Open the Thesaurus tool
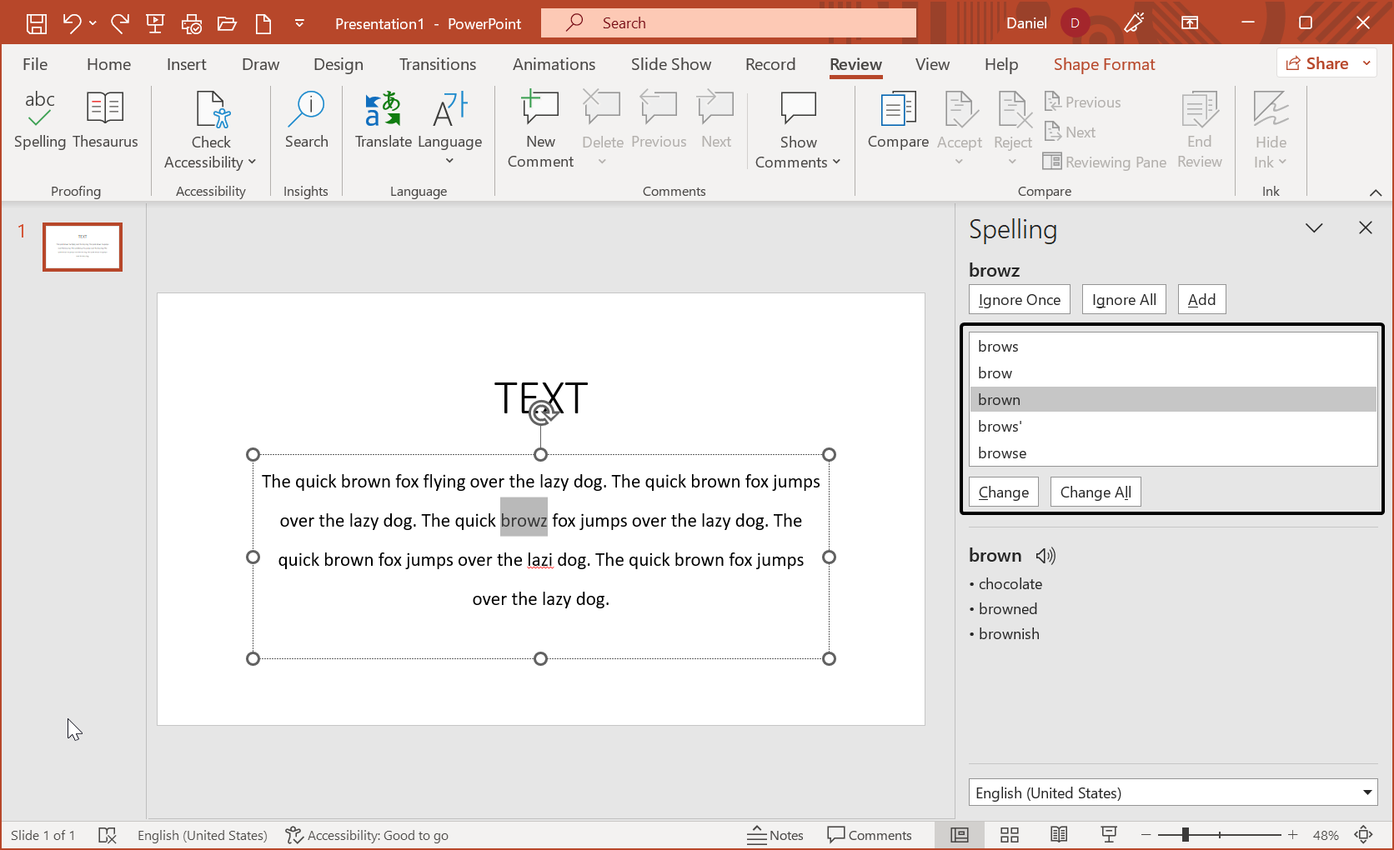This screenshot has width=1394, height=850. pos(105,121)
